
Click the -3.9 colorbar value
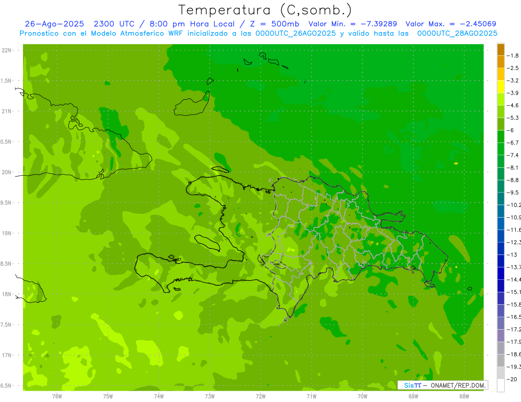pos(513,93)
